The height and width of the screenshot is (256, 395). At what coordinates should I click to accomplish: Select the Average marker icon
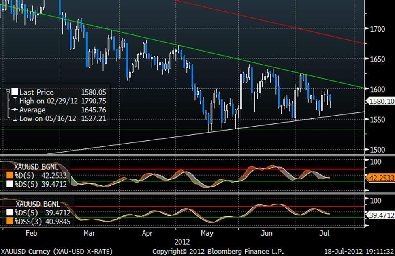tap(15, 110)
